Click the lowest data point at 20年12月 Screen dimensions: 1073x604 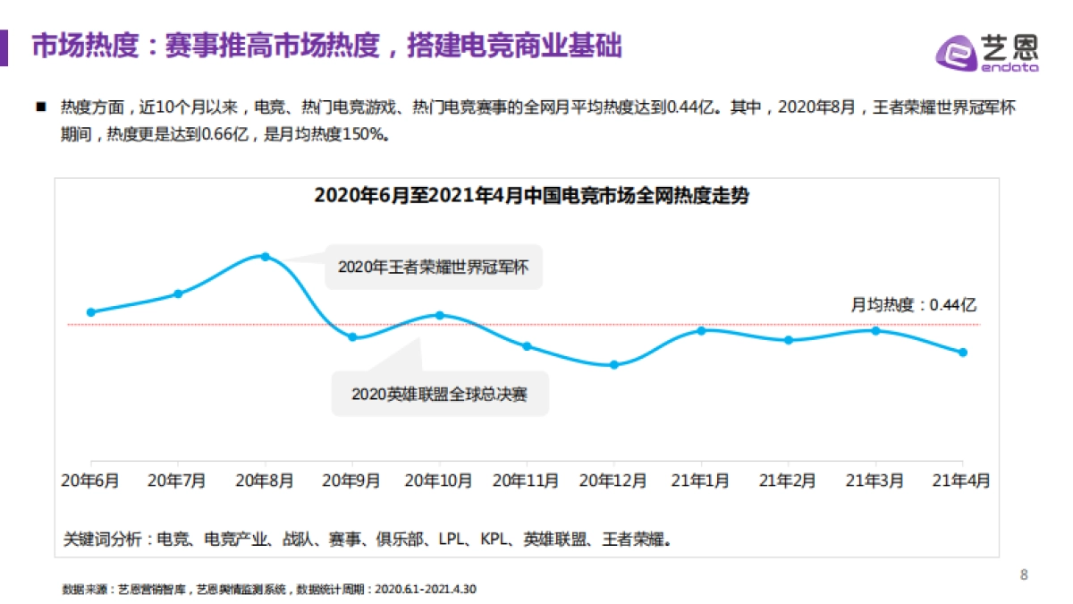(x=613, y=364)
